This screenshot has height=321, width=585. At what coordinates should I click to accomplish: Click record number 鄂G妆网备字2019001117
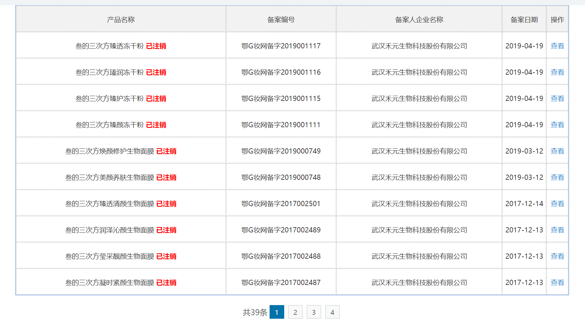[x=281, y=46]
